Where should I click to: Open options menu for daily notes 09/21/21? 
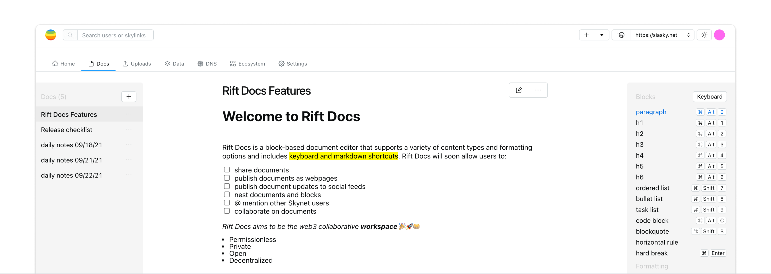coord(129,160)
